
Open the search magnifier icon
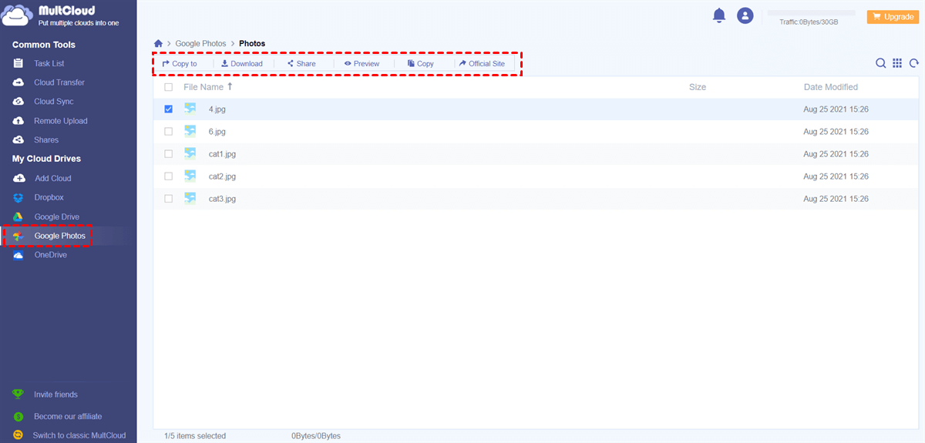click(x=880, y=63)
